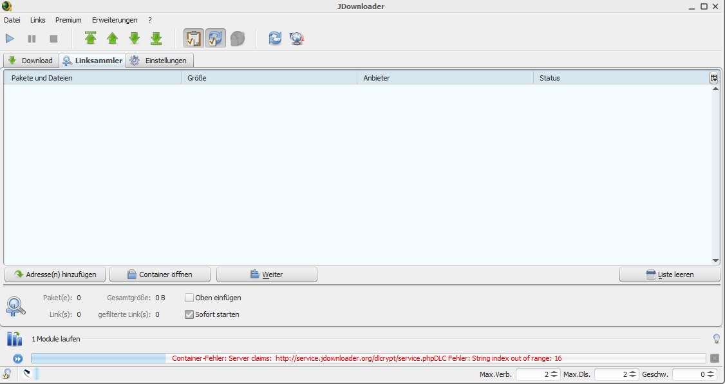Viewport: 725px width, 384px height.
Task: Click the Max.Dls. value field
Action: pos(611,374)
